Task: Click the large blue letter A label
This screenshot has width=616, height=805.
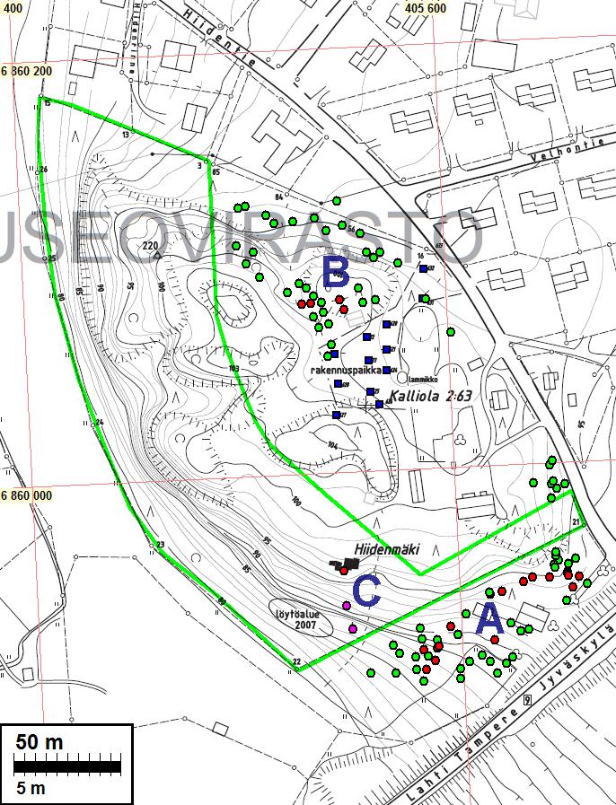Action: (x=490, y=619)
